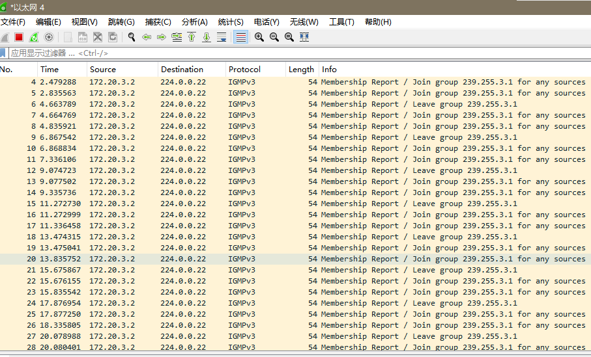591x357 pixels.
Task: Toggle auto scroll during live capture
Action: point(222,37)
